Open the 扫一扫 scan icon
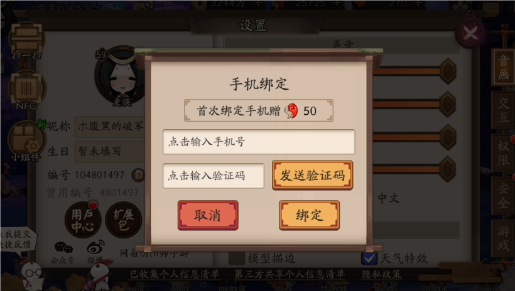The width and height of the screenshot is (515, 291). click(26, 40)
